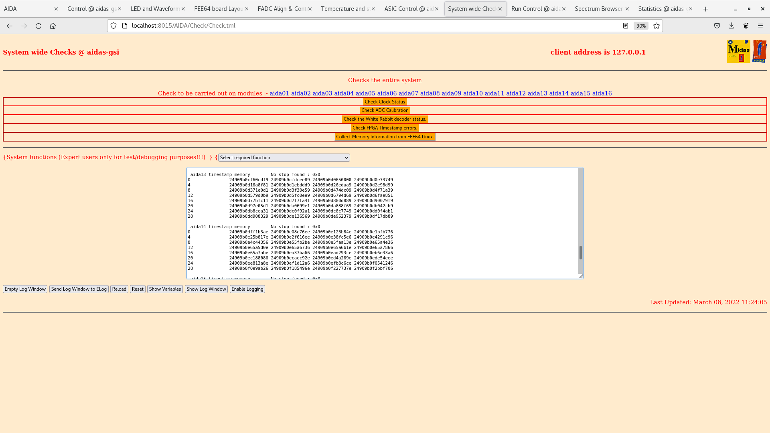Toggle reader view icon in address bar

point(625,26)
